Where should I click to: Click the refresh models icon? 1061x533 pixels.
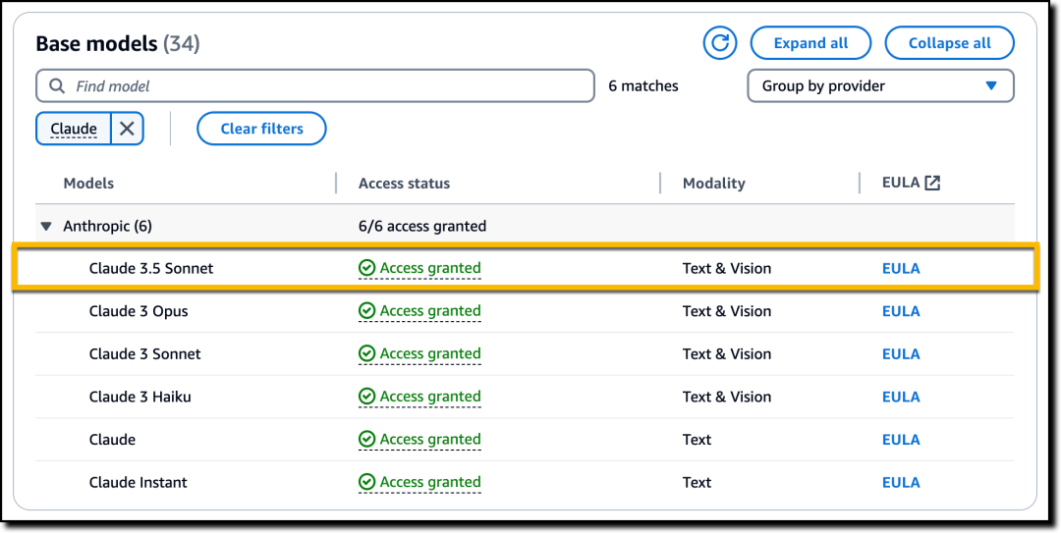coord(720,43)
